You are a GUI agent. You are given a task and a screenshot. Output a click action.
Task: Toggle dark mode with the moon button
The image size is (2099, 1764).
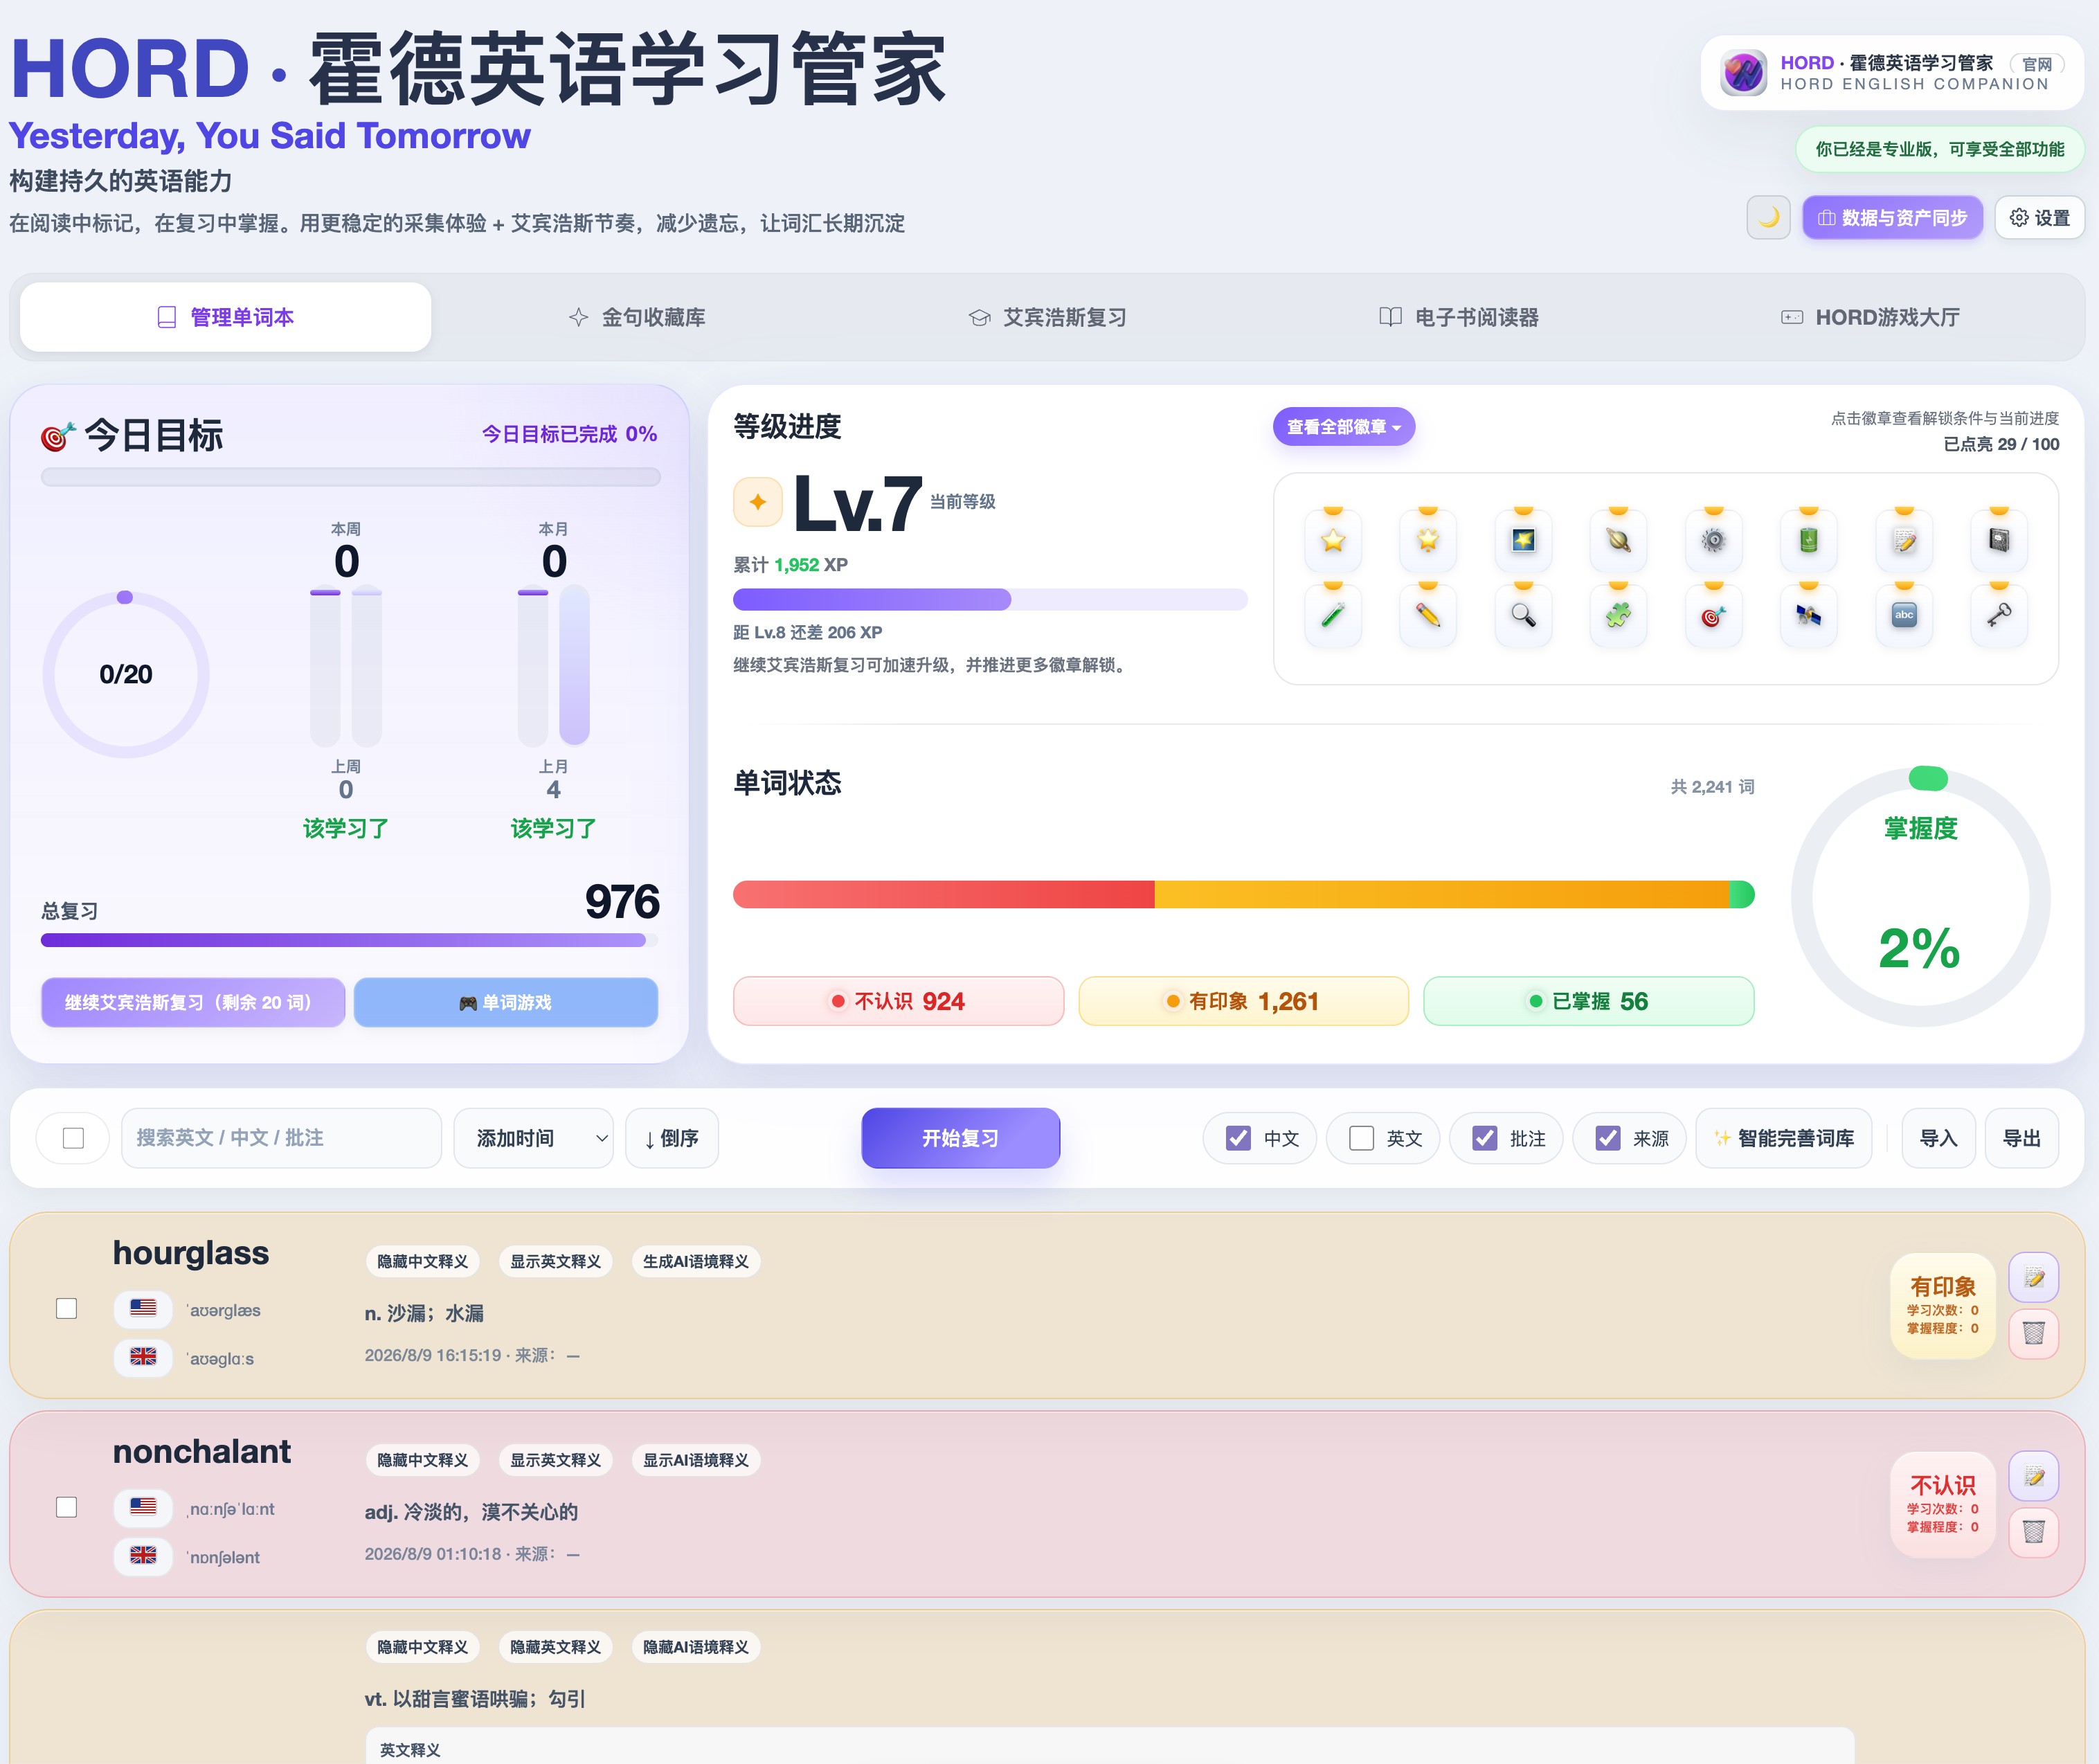click(1768, 217)
